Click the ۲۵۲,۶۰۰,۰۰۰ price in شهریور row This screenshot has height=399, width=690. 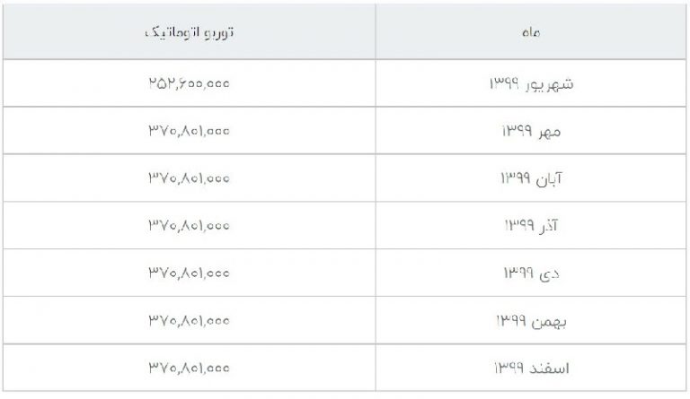click(190, 83)
